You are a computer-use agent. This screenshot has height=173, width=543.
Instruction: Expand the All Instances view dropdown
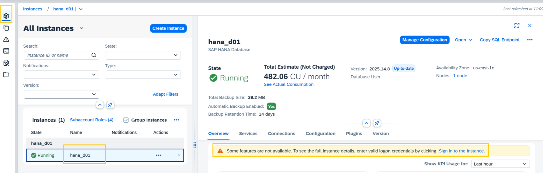(81, 28)
